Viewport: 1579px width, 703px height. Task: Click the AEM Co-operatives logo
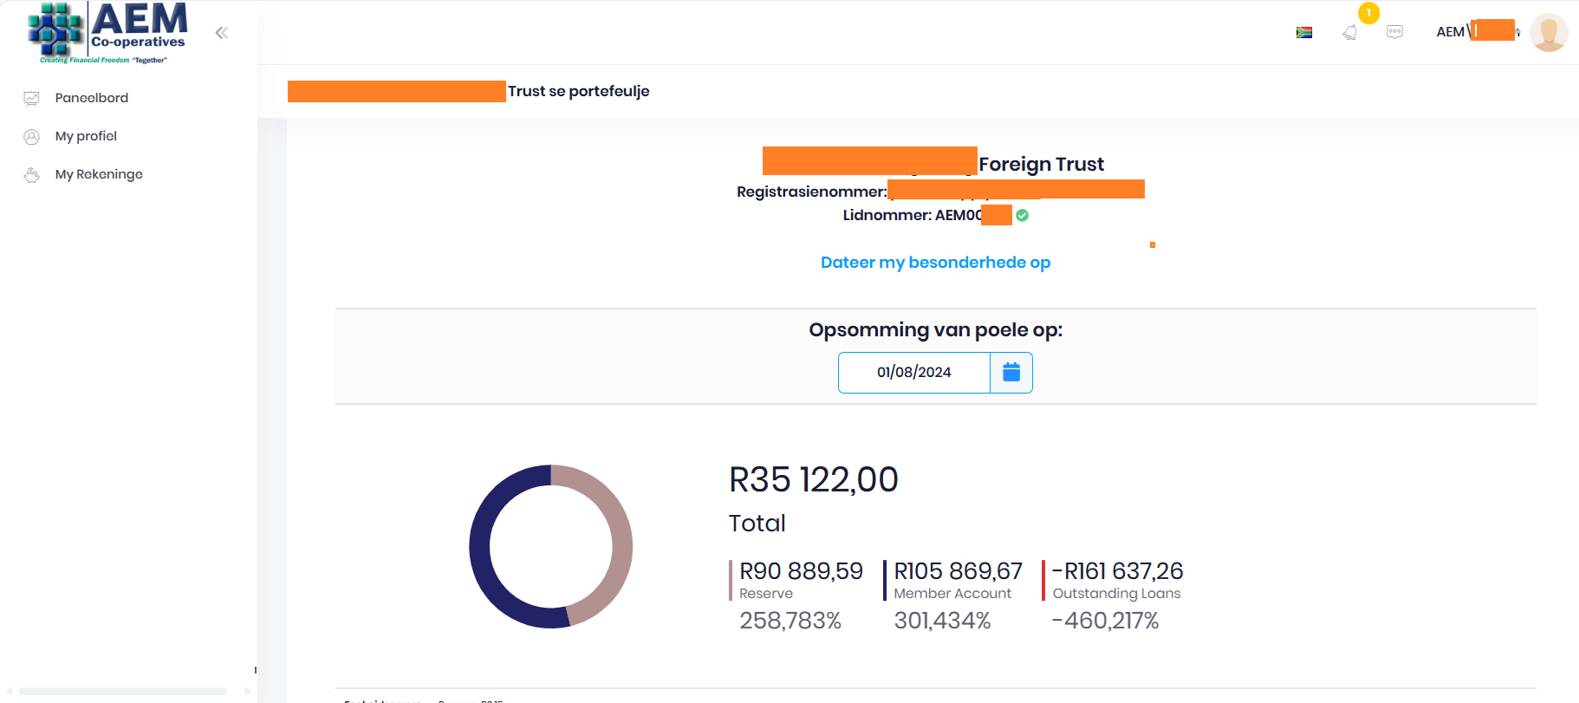pos(107,33)
